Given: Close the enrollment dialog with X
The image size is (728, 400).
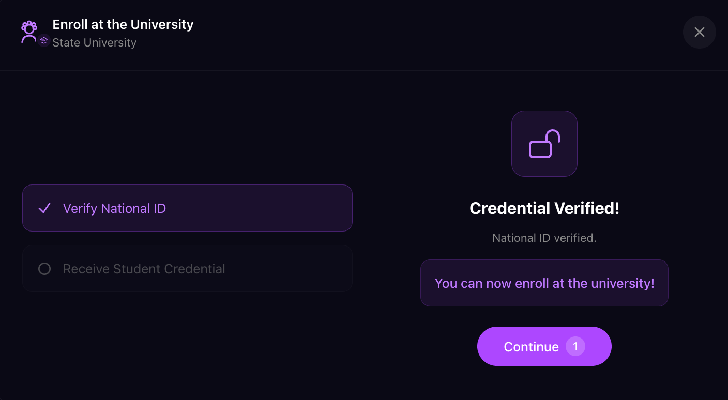Looking at the screenshot, I should point(700,32).
